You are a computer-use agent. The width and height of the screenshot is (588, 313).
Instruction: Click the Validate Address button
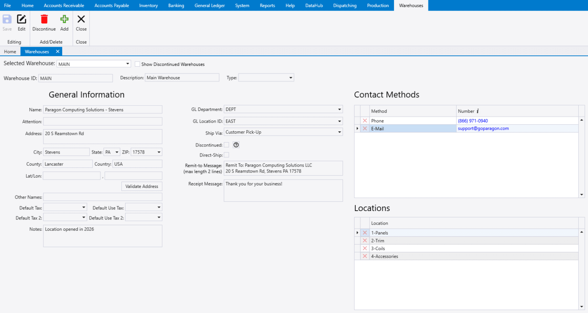click(x=142, y=186)
